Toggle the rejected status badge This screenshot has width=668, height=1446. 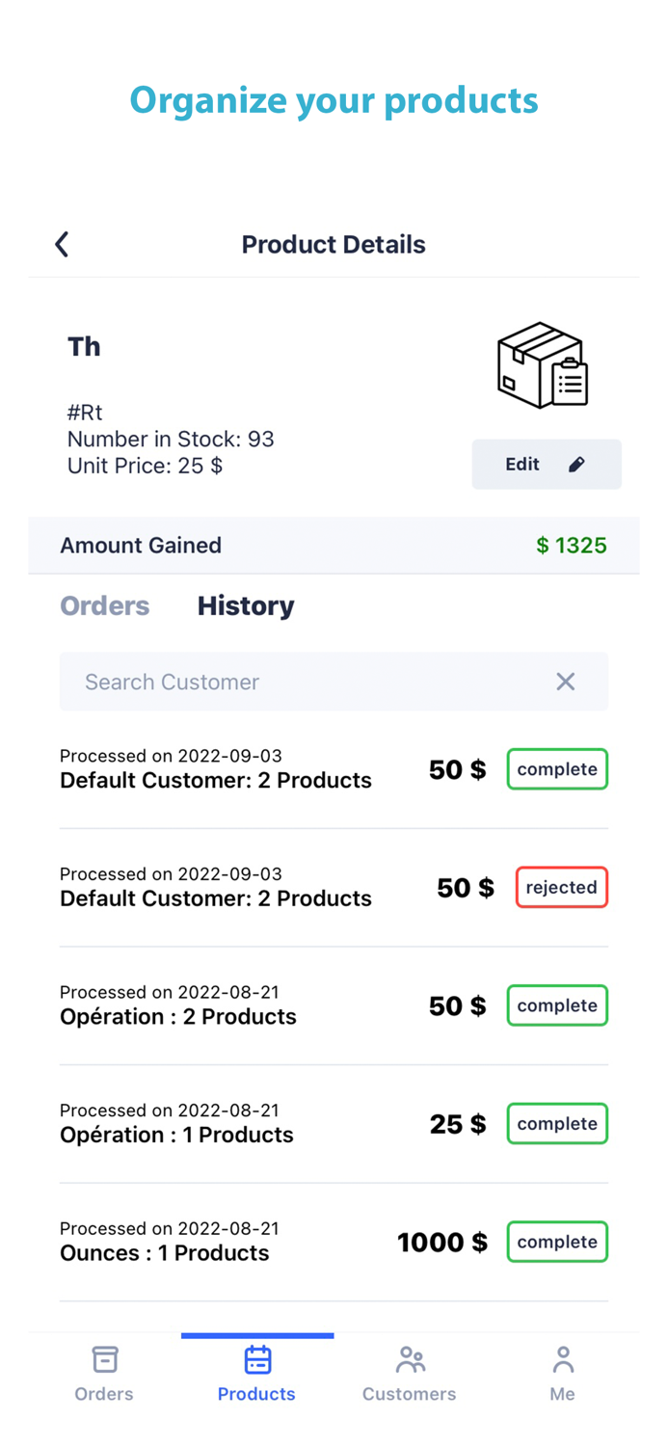tap(561, 887)
